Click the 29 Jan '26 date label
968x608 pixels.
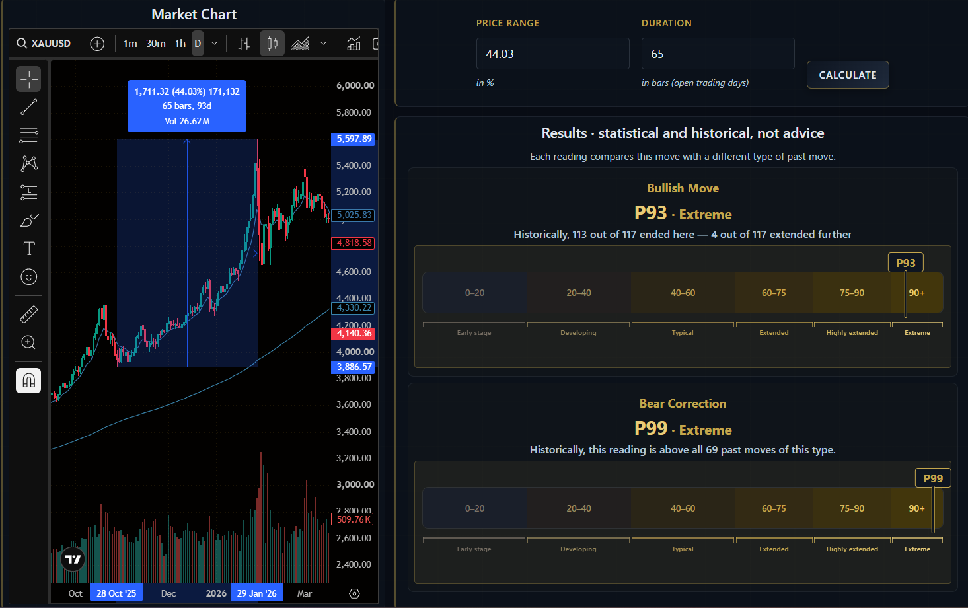(257, 593)
